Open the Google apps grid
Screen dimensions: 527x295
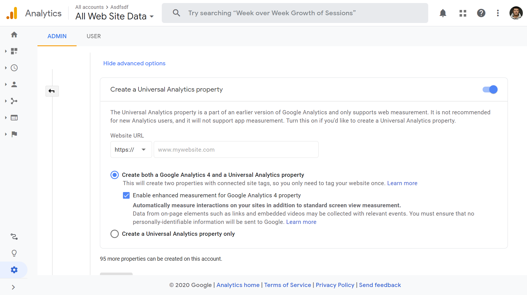coord(463,13)
